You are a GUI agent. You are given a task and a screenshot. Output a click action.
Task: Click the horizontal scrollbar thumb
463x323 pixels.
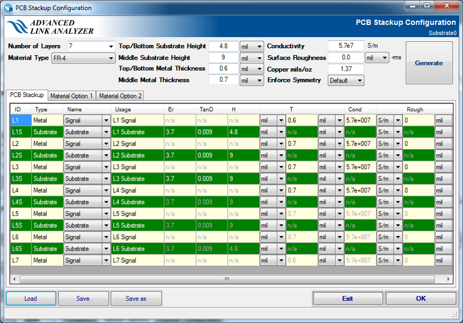pyautogui.click(x=227, y=279)
